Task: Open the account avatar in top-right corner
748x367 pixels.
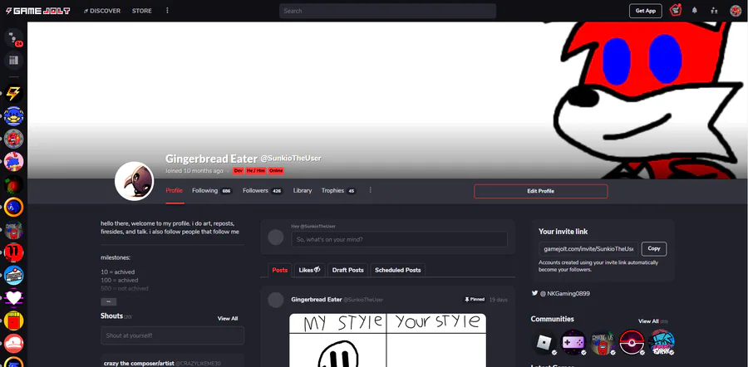Action: click(736, 11)
